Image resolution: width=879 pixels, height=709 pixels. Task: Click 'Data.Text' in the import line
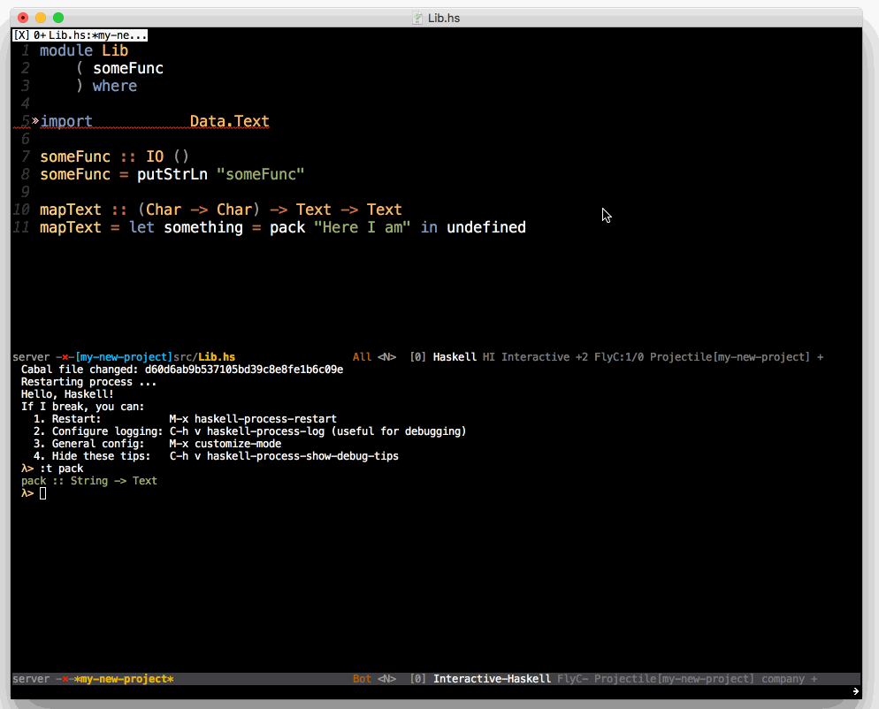pos(229,121)
